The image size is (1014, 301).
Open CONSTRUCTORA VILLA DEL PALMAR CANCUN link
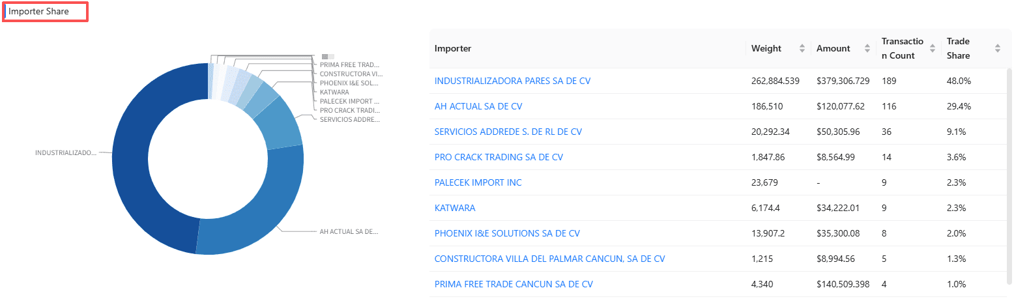tap(549, 259)
